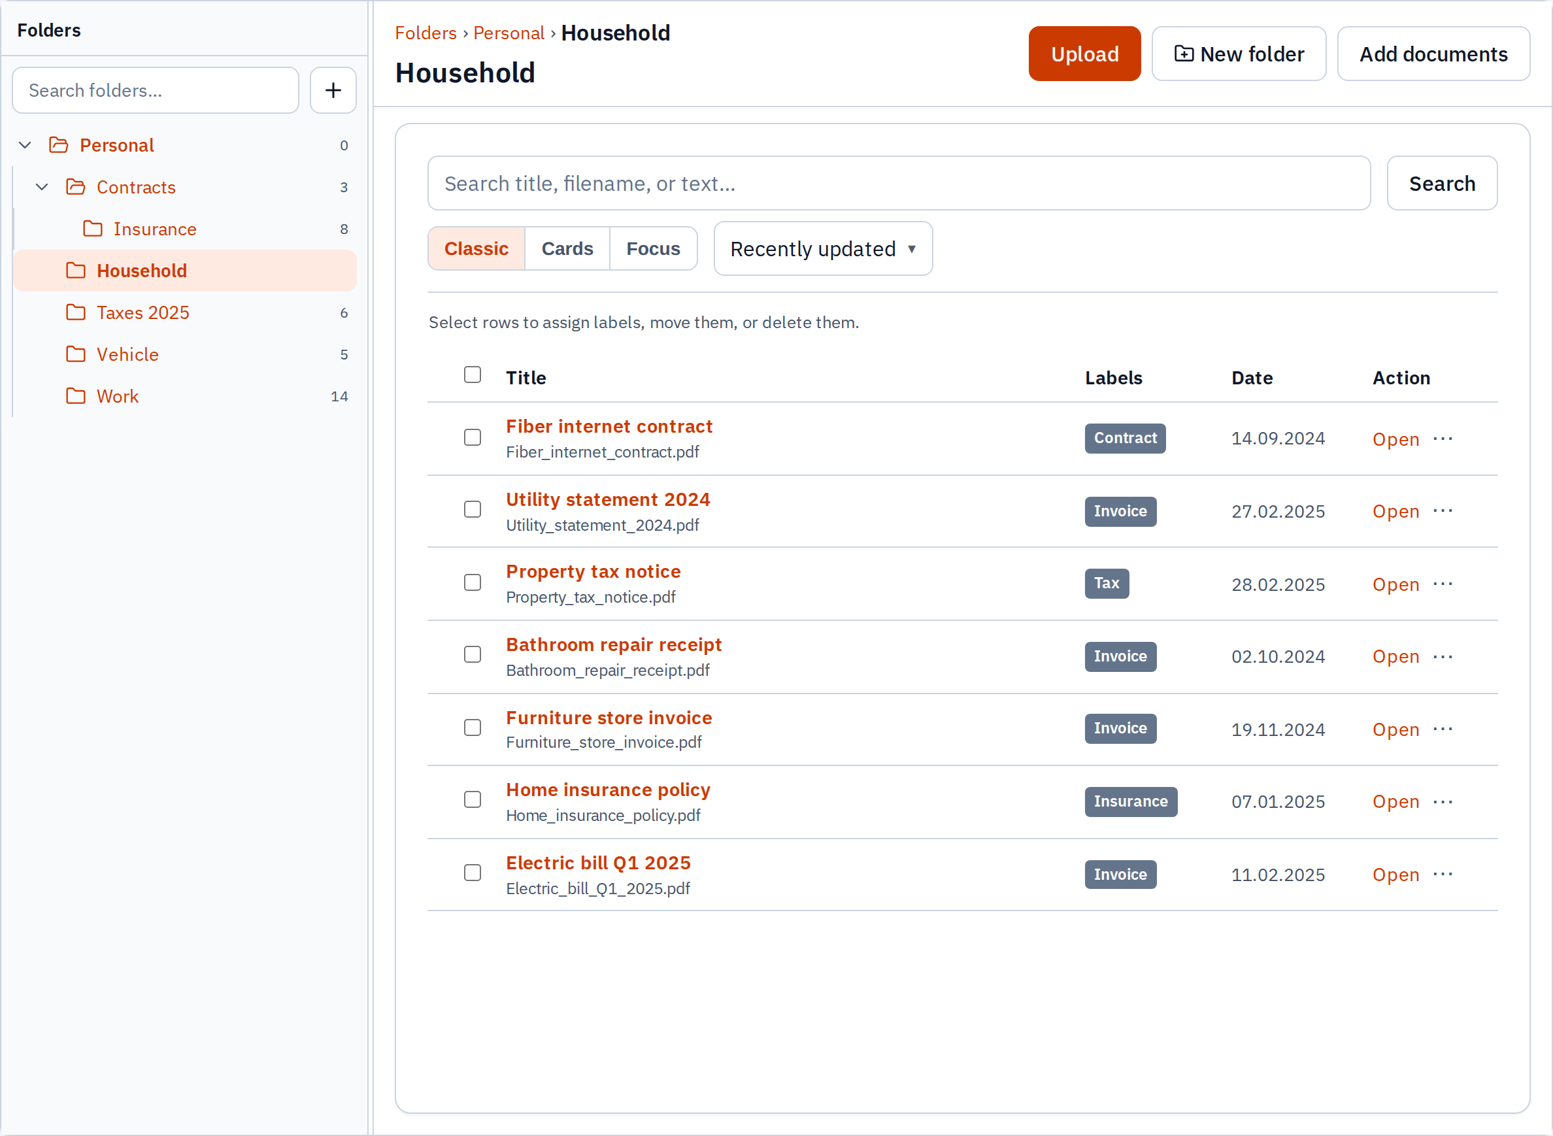This screenshot has height=1136, width=1553.
Task: Click the Date column header
Action: [x=1252, y=378]
